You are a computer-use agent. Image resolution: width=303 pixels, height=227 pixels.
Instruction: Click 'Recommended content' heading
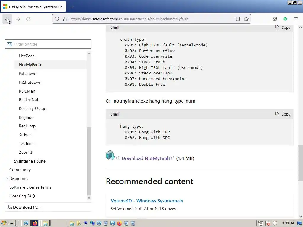[149, 181]
